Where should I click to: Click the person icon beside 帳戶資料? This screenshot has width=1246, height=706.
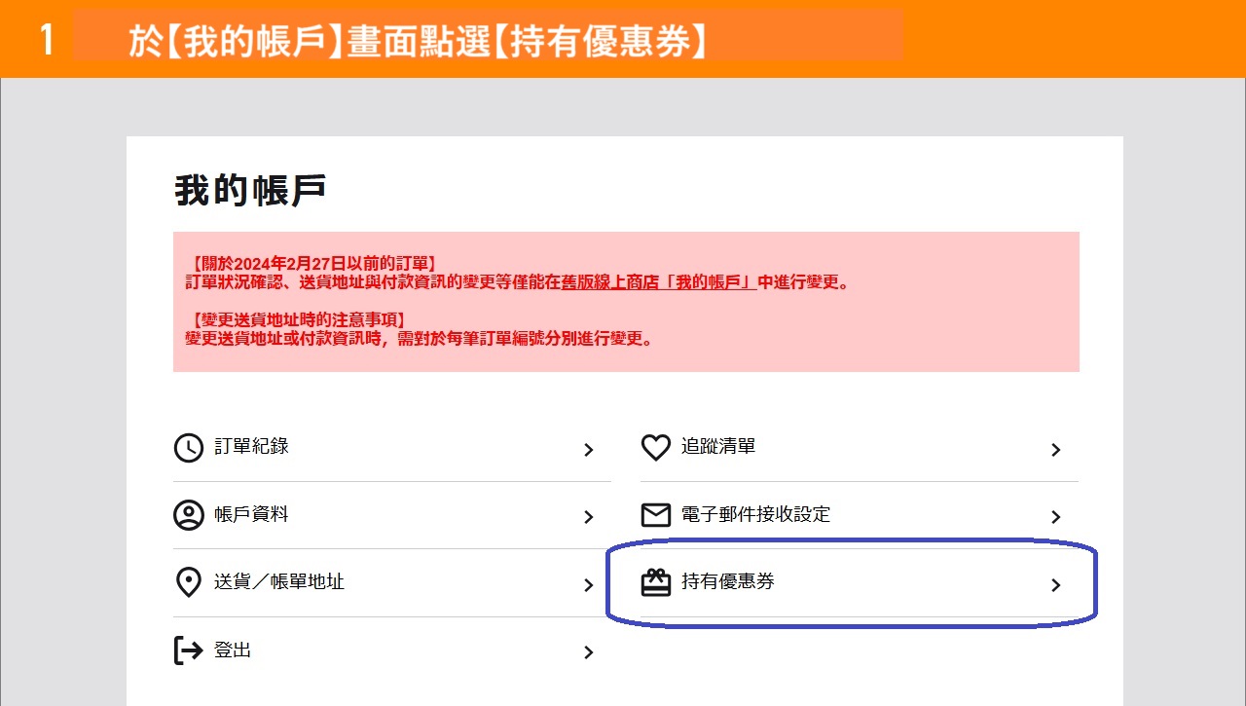pyautogui.click(x=188, y=515)
